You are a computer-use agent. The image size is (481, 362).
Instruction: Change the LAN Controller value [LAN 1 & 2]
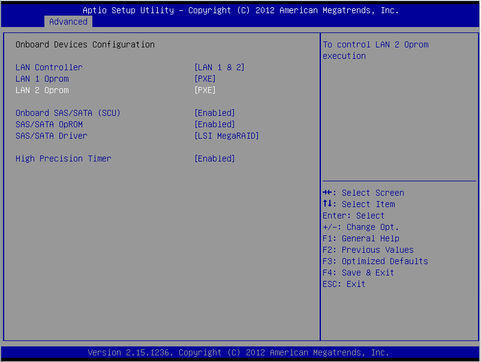[x=220, y=67]
